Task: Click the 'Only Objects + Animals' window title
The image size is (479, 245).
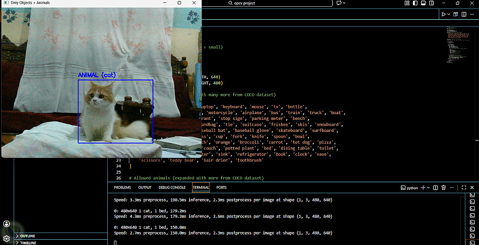Action: click(x=30, y=3)
